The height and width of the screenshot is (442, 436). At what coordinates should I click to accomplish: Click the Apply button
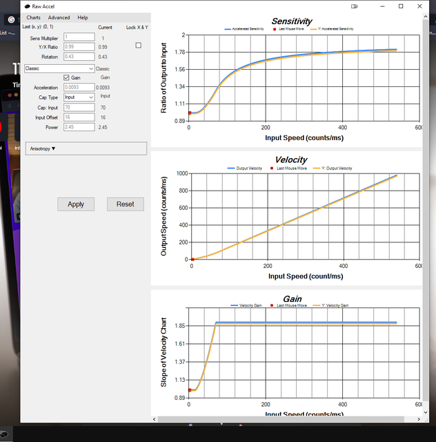76,204
